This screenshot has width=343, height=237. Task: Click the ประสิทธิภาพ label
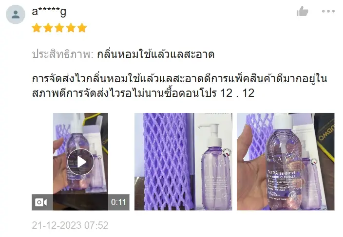coord(62,55)
